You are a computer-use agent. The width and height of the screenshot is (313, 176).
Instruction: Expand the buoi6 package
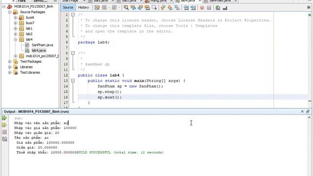[x=15, y=18]
